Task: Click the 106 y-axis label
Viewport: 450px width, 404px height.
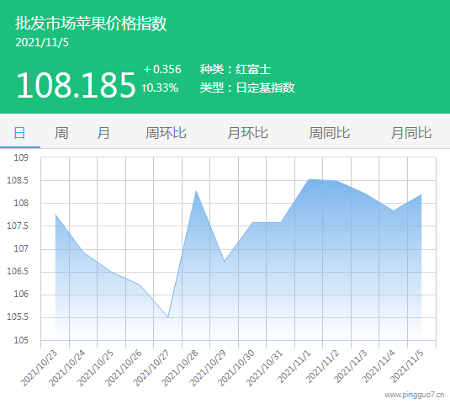Action: [21, 295]
